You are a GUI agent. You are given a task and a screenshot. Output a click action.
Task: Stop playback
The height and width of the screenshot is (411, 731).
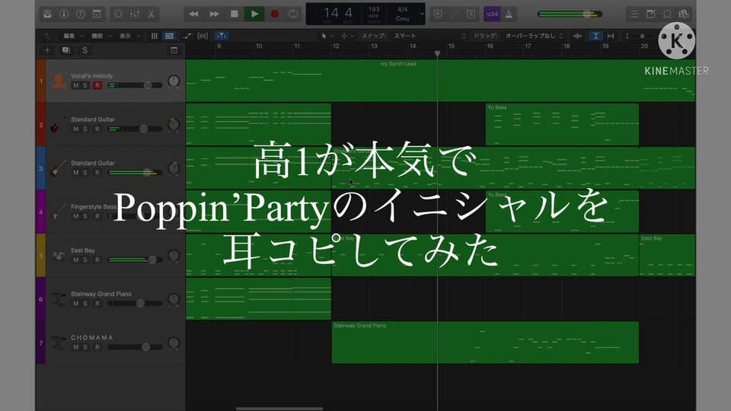point(234,14)
